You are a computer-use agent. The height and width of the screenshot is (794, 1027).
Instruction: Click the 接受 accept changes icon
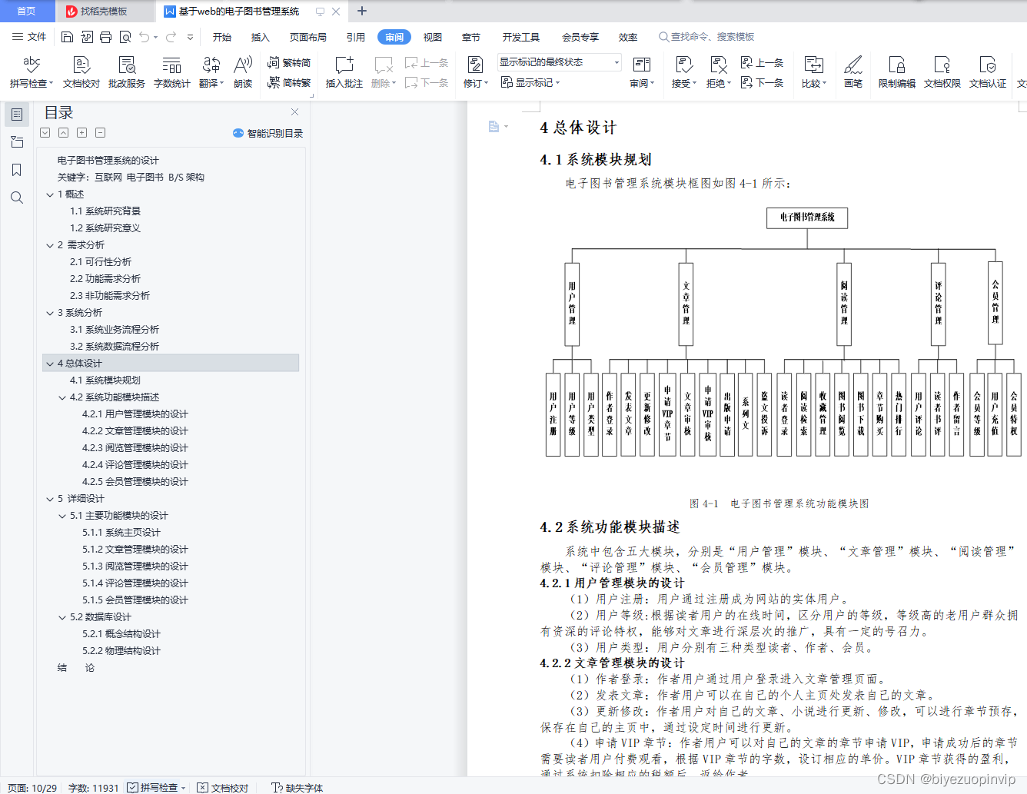pyautogui.click(x=683, y=65)
